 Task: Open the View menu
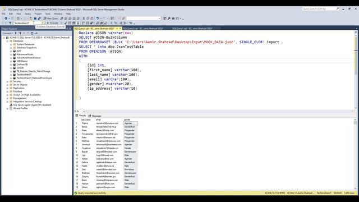[x=19, y=13]
